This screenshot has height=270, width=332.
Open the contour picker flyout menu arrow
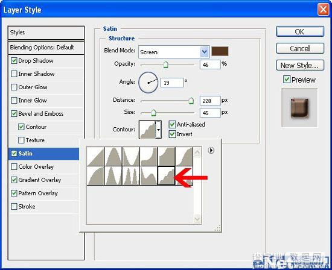[211, 150]
